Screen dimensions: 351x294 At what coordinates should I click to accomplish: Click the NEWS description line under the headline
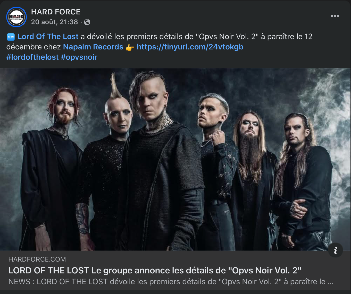point(171,282)
